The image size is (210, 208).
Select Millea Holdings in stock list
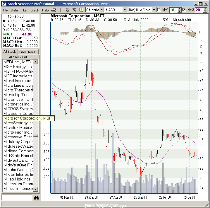18,179
